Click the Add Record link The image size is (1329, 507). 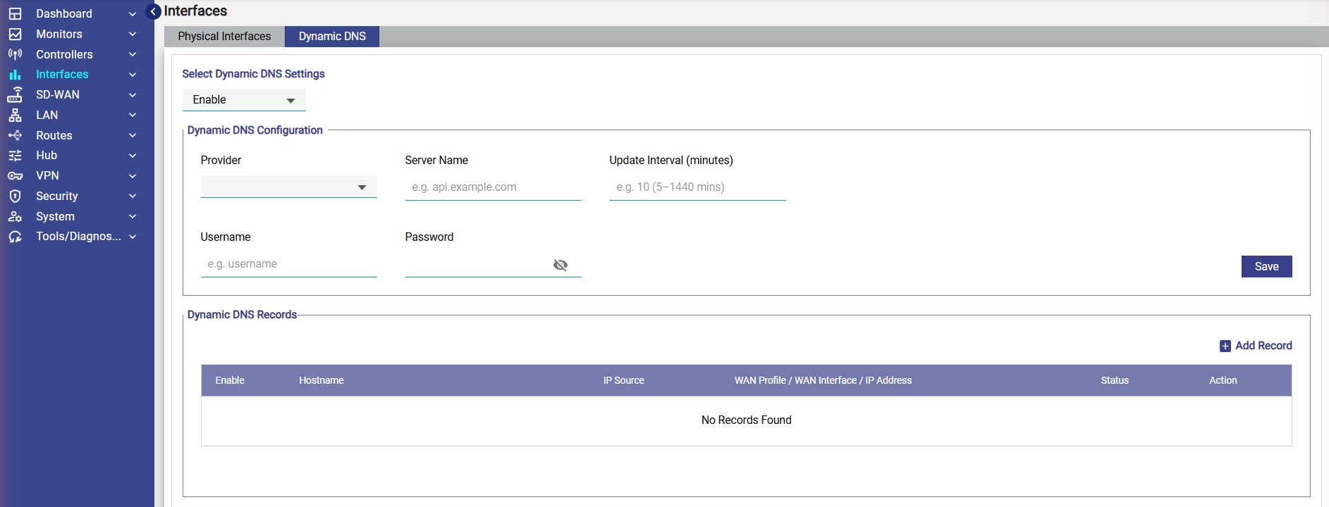[x=1263, y=346]
